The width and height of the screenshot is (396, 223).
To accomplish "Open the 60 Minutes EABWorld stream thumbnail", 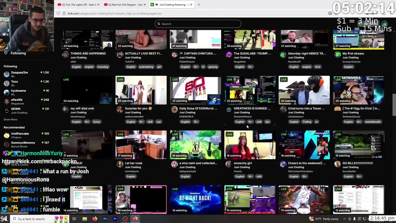I will pos(196,90).
